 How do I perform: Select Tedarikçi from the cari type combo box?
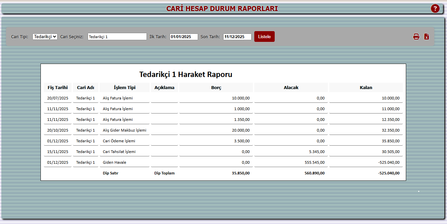click(44, 36)
